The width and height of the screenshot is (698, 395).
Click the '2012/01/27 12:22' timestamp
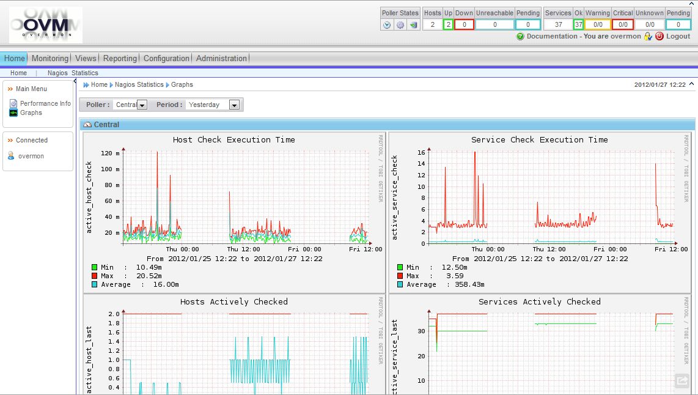659,84
